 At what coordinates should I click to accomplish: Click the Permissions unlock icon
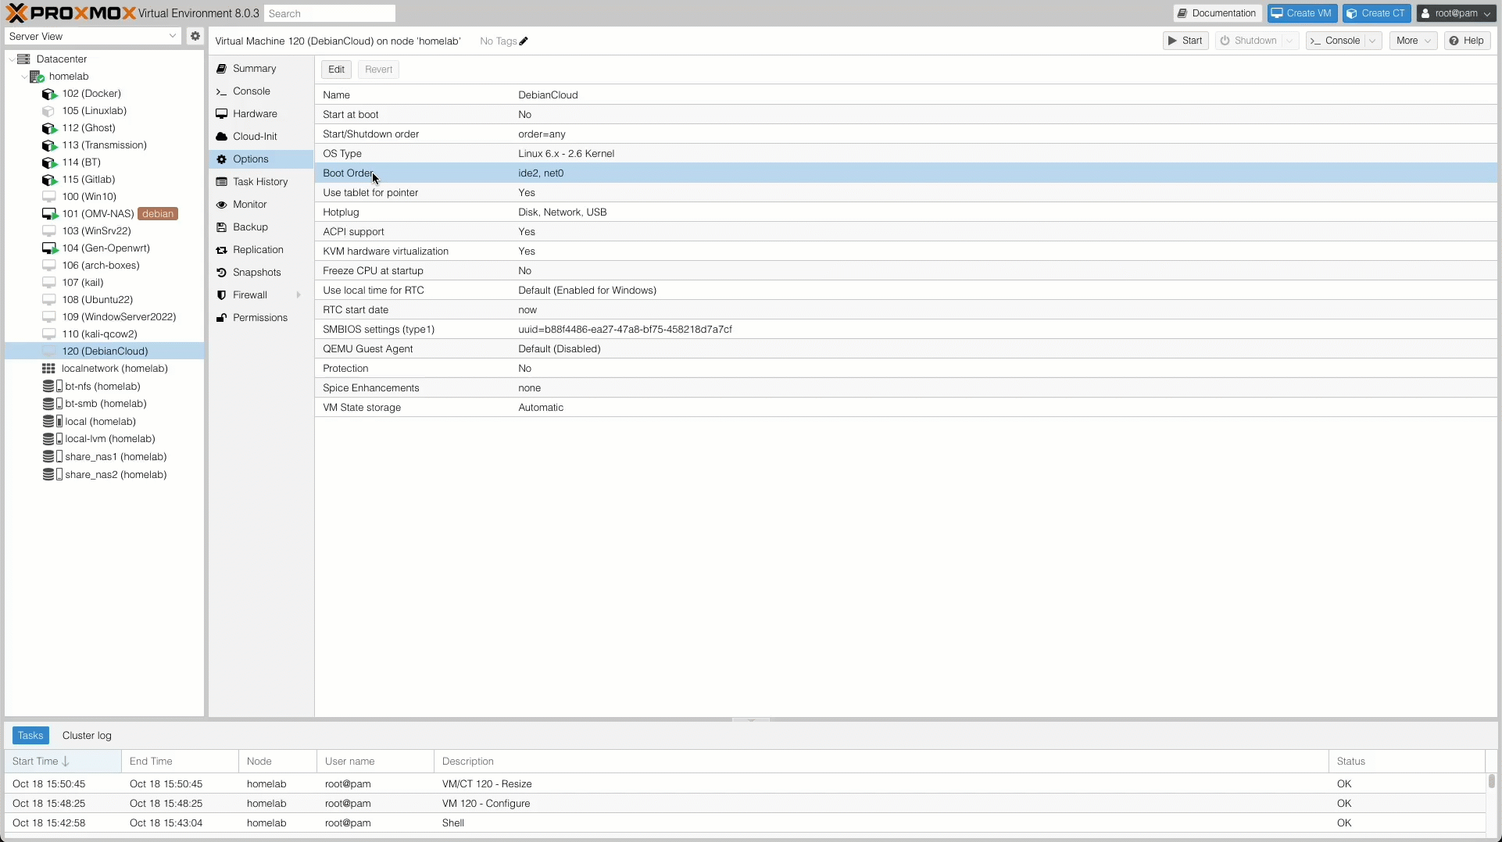(x=221, y=318)
